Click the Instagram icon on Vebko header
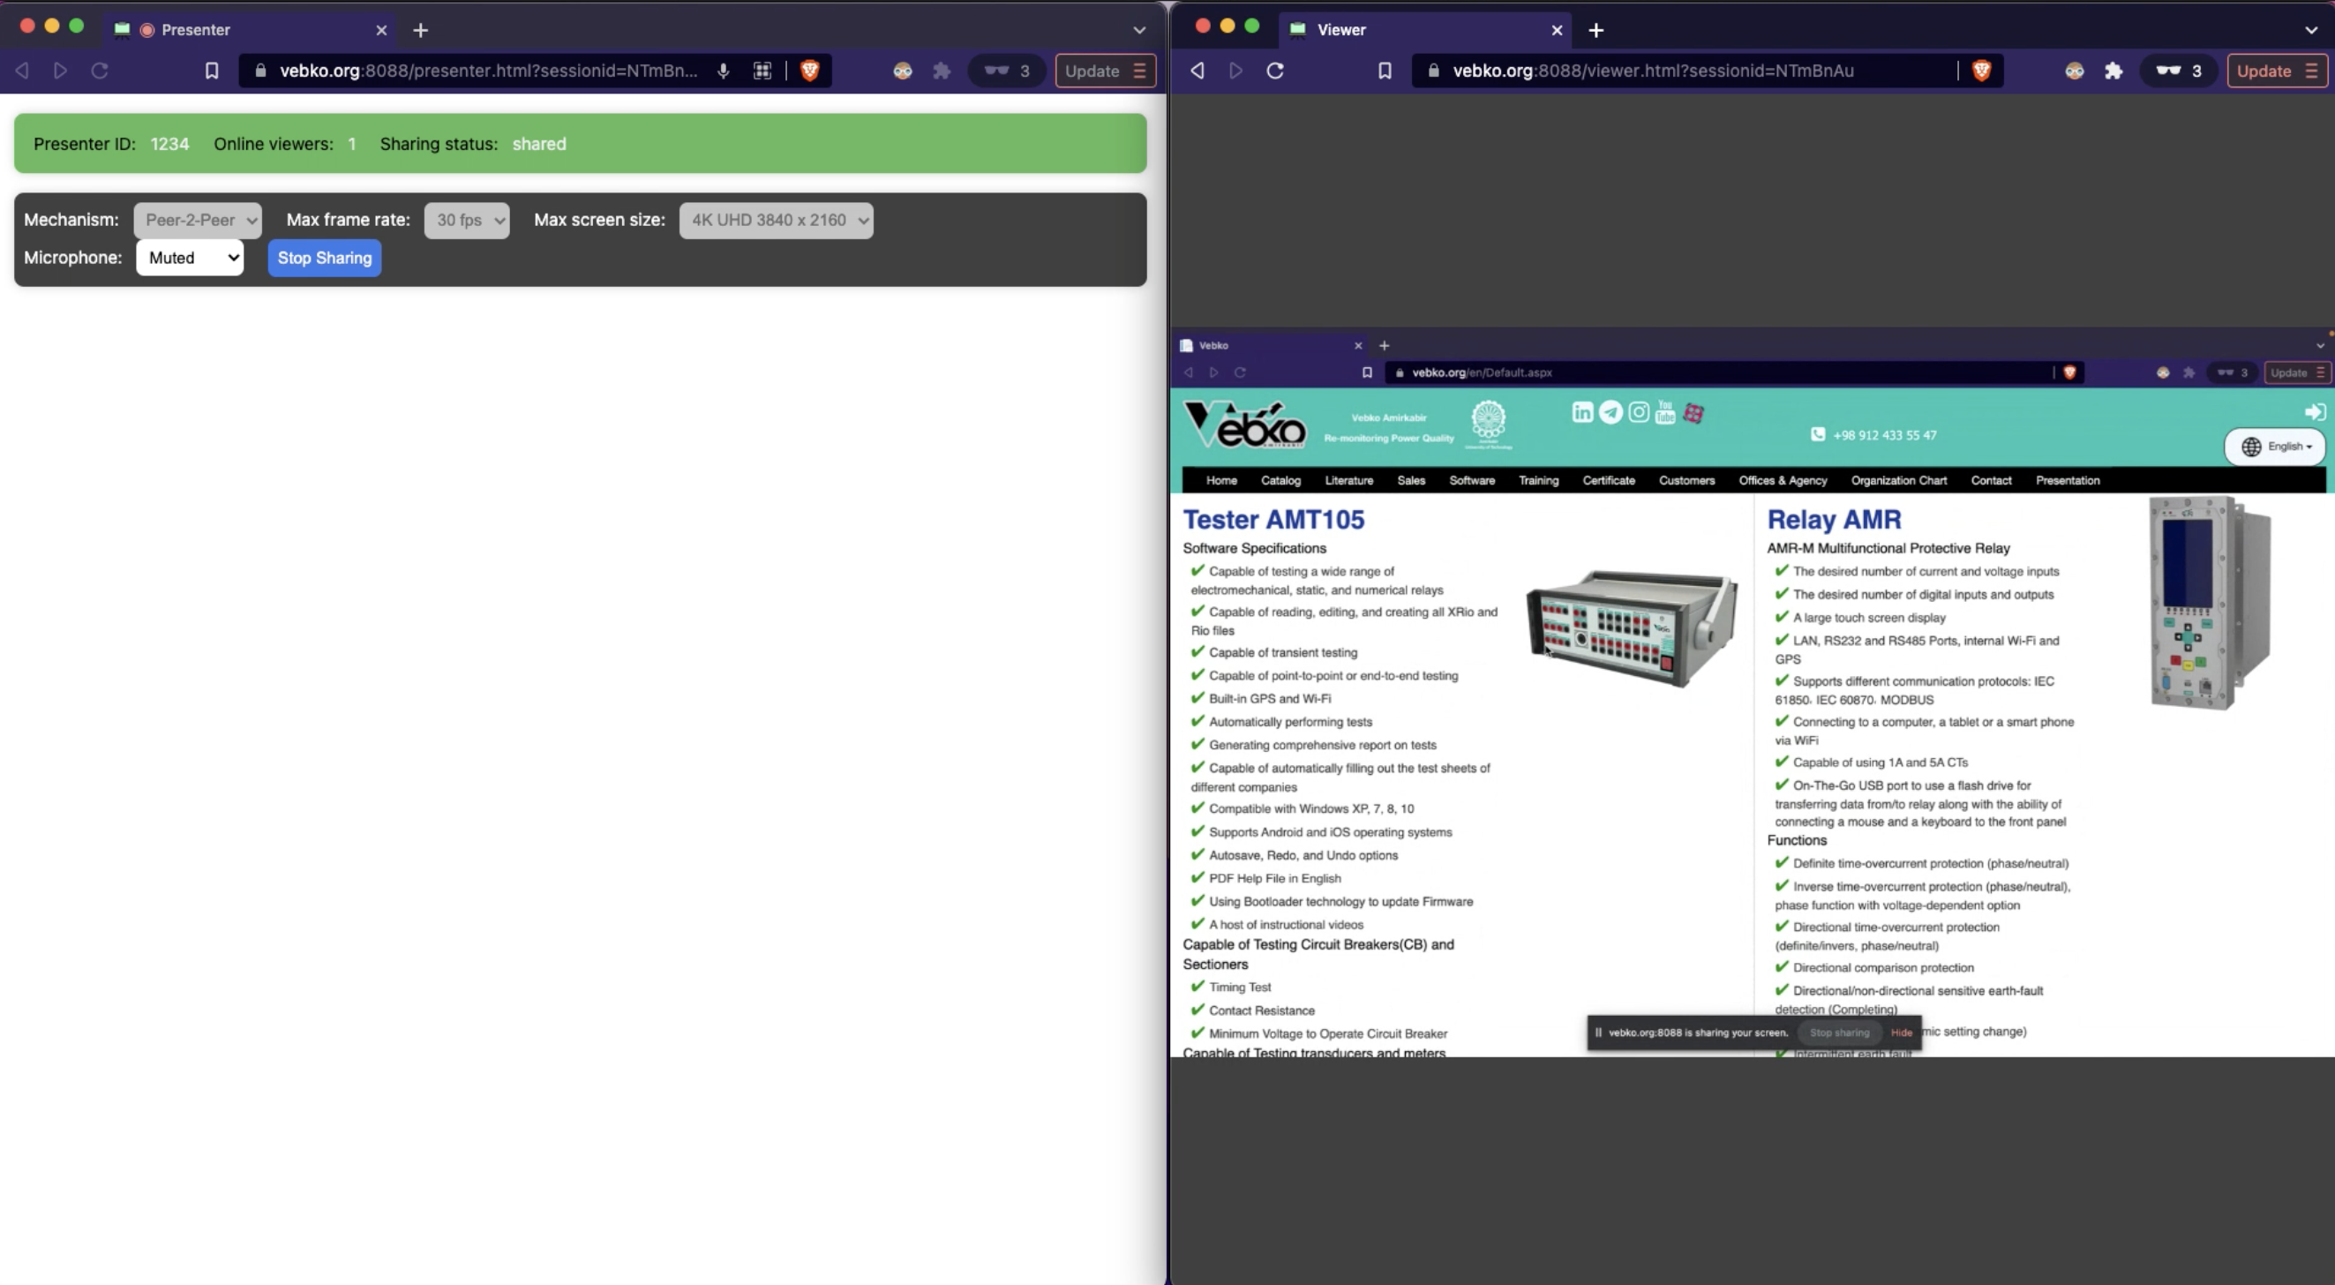This screenshot has height=1285, width=2335. pos(1638,413)
